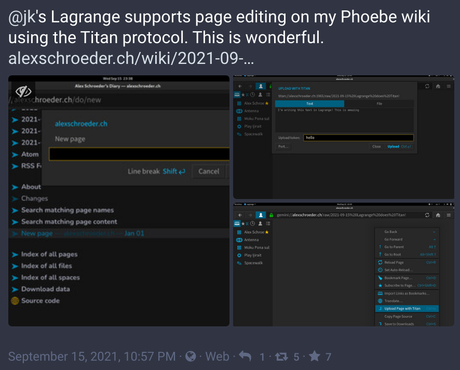Click the back arrow in the context menu screenshot
460x370 pixels.
(240, 215)
